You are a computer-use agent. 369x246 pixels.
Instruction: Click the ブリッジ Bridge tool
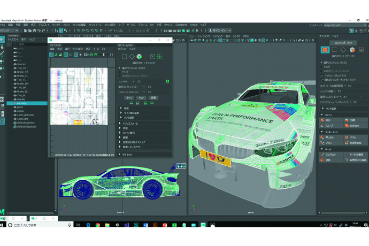point(332,143)
